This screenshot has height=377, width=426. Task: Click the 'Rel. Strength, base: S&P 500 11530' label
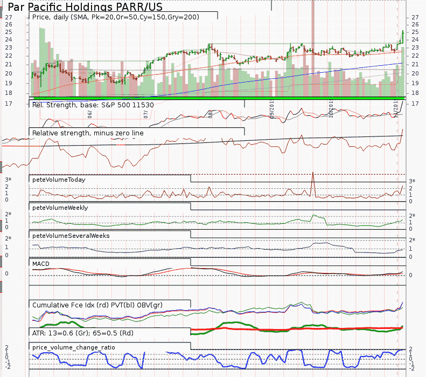93,105
